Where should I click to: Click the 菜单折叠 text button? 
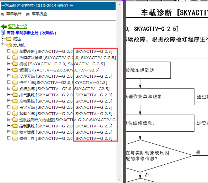[39, 14]
